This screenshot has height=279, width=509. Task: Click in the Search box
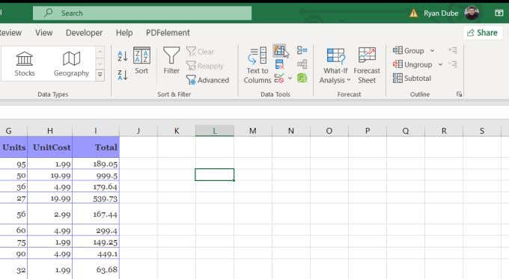[x=142, y=13]
